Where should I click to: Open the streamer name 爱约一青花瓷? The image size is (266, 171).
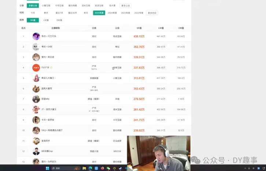click(48, 57)
